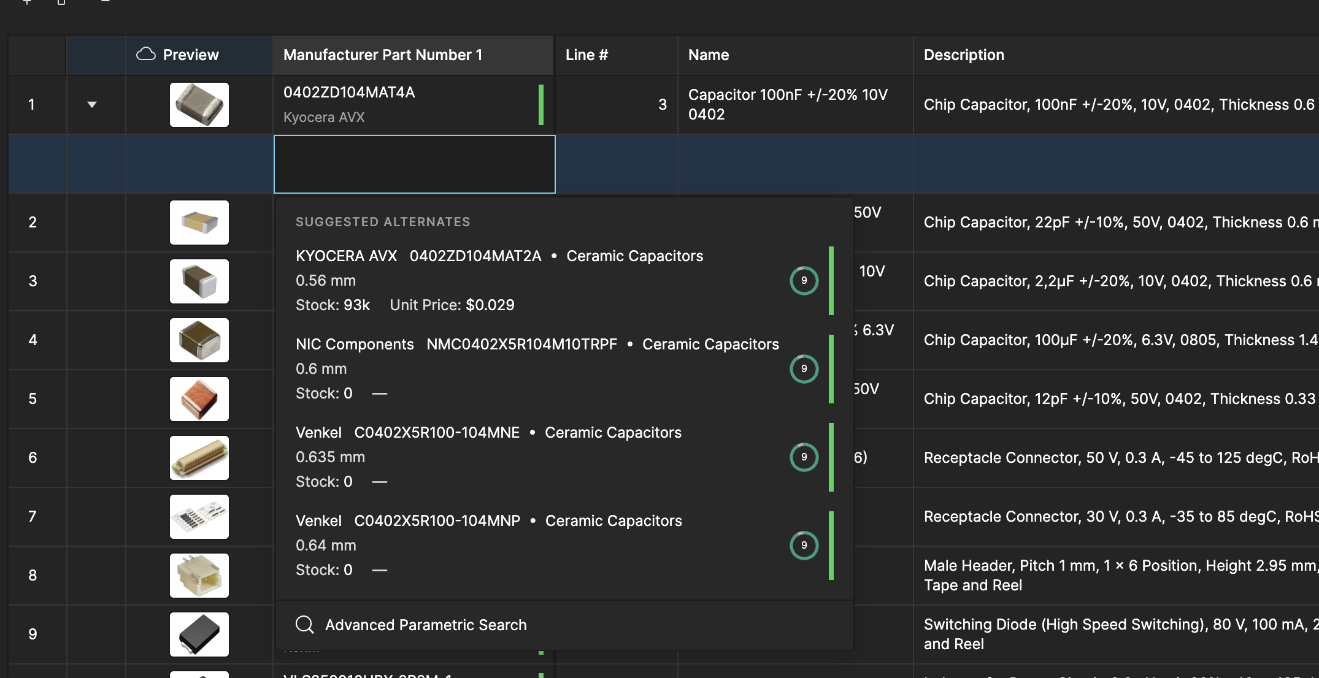Click the Name column header
Screen dimensions: 1319x678
point(709,55)
